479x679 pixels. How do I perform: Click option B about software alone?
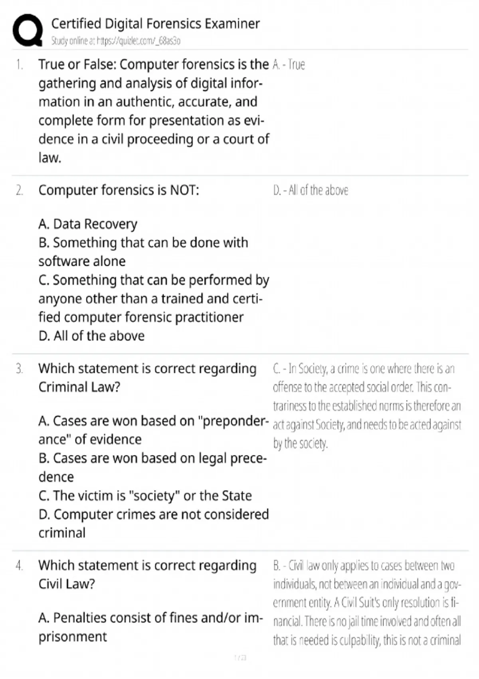click(143, 252)
